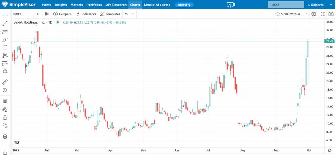This screenshot has height=155, width=335.
Task: Pick the brush drawing tool
Action: tap(5, 39)
